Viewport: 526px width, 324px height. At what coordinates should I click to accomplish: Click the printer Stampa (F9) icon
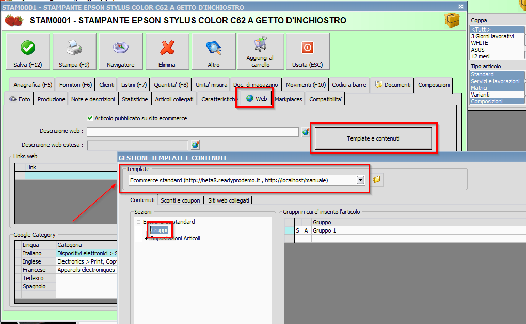74,48
